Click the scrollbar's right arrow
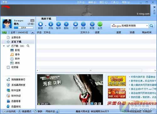The width and height of the screenshot is (157, 114). pyautogui.click(x=155, y=70)
